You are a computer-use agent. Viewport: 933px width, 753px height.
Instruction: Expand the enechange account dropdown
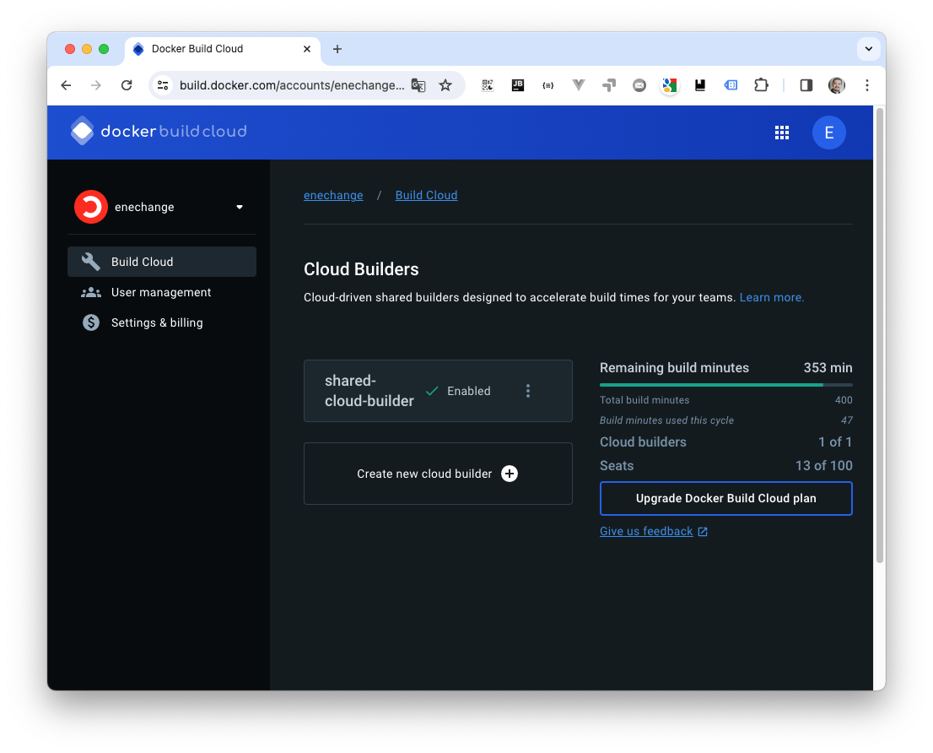pyautogui.click(x=240, y=207)
